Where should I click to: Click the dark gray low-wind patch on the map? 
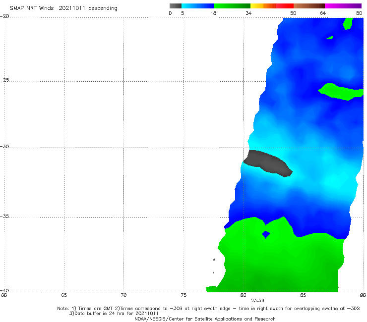[268, 163]
